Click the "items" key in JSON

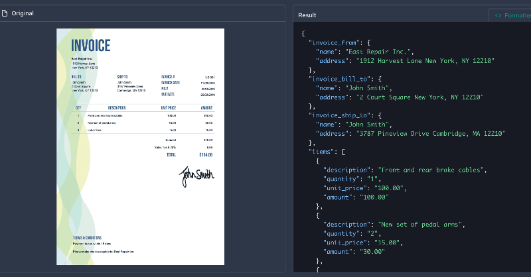point(321,152)
